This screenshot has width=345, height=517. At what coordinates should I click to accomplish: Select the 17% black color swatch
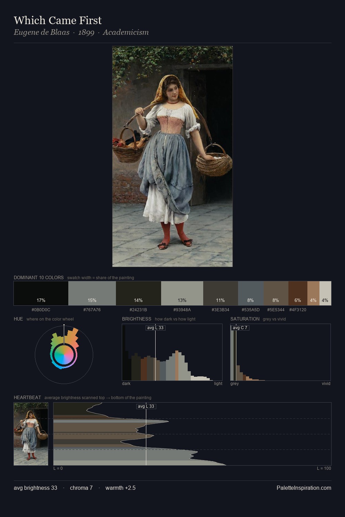pos(41,293)
